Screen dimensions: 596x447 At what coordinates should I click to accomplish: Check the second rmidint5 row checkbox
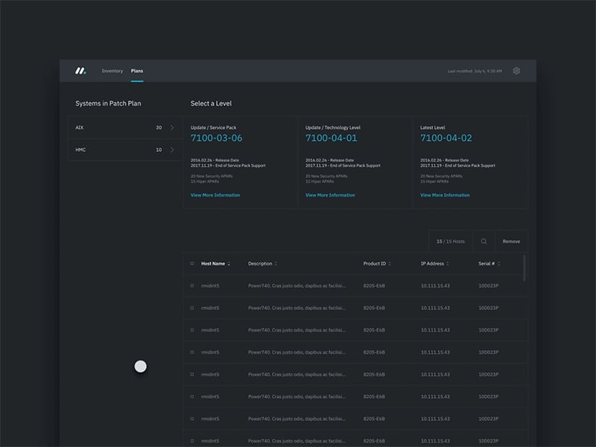pyautogui.click(x=192, y=308)
